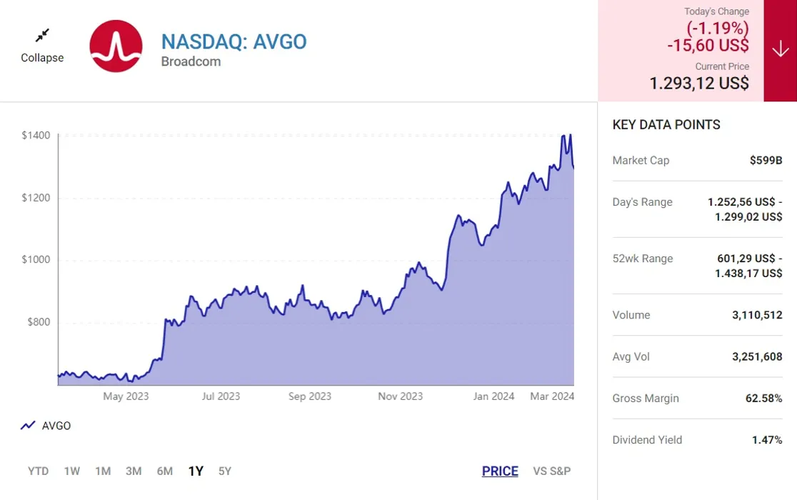This screenshot has height=500, width=797.
Task: Collapse the stock chart panel
Action: [x=42, y=58]
